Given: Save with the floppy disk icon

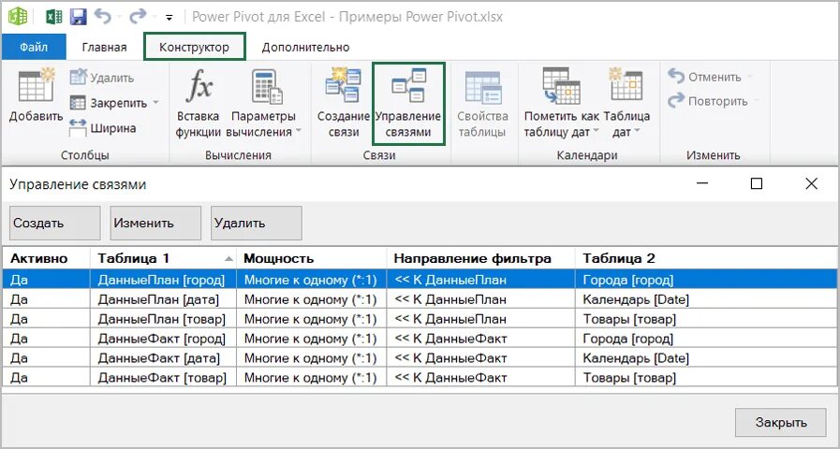Looking at the screenshot, I should (79, 17).
